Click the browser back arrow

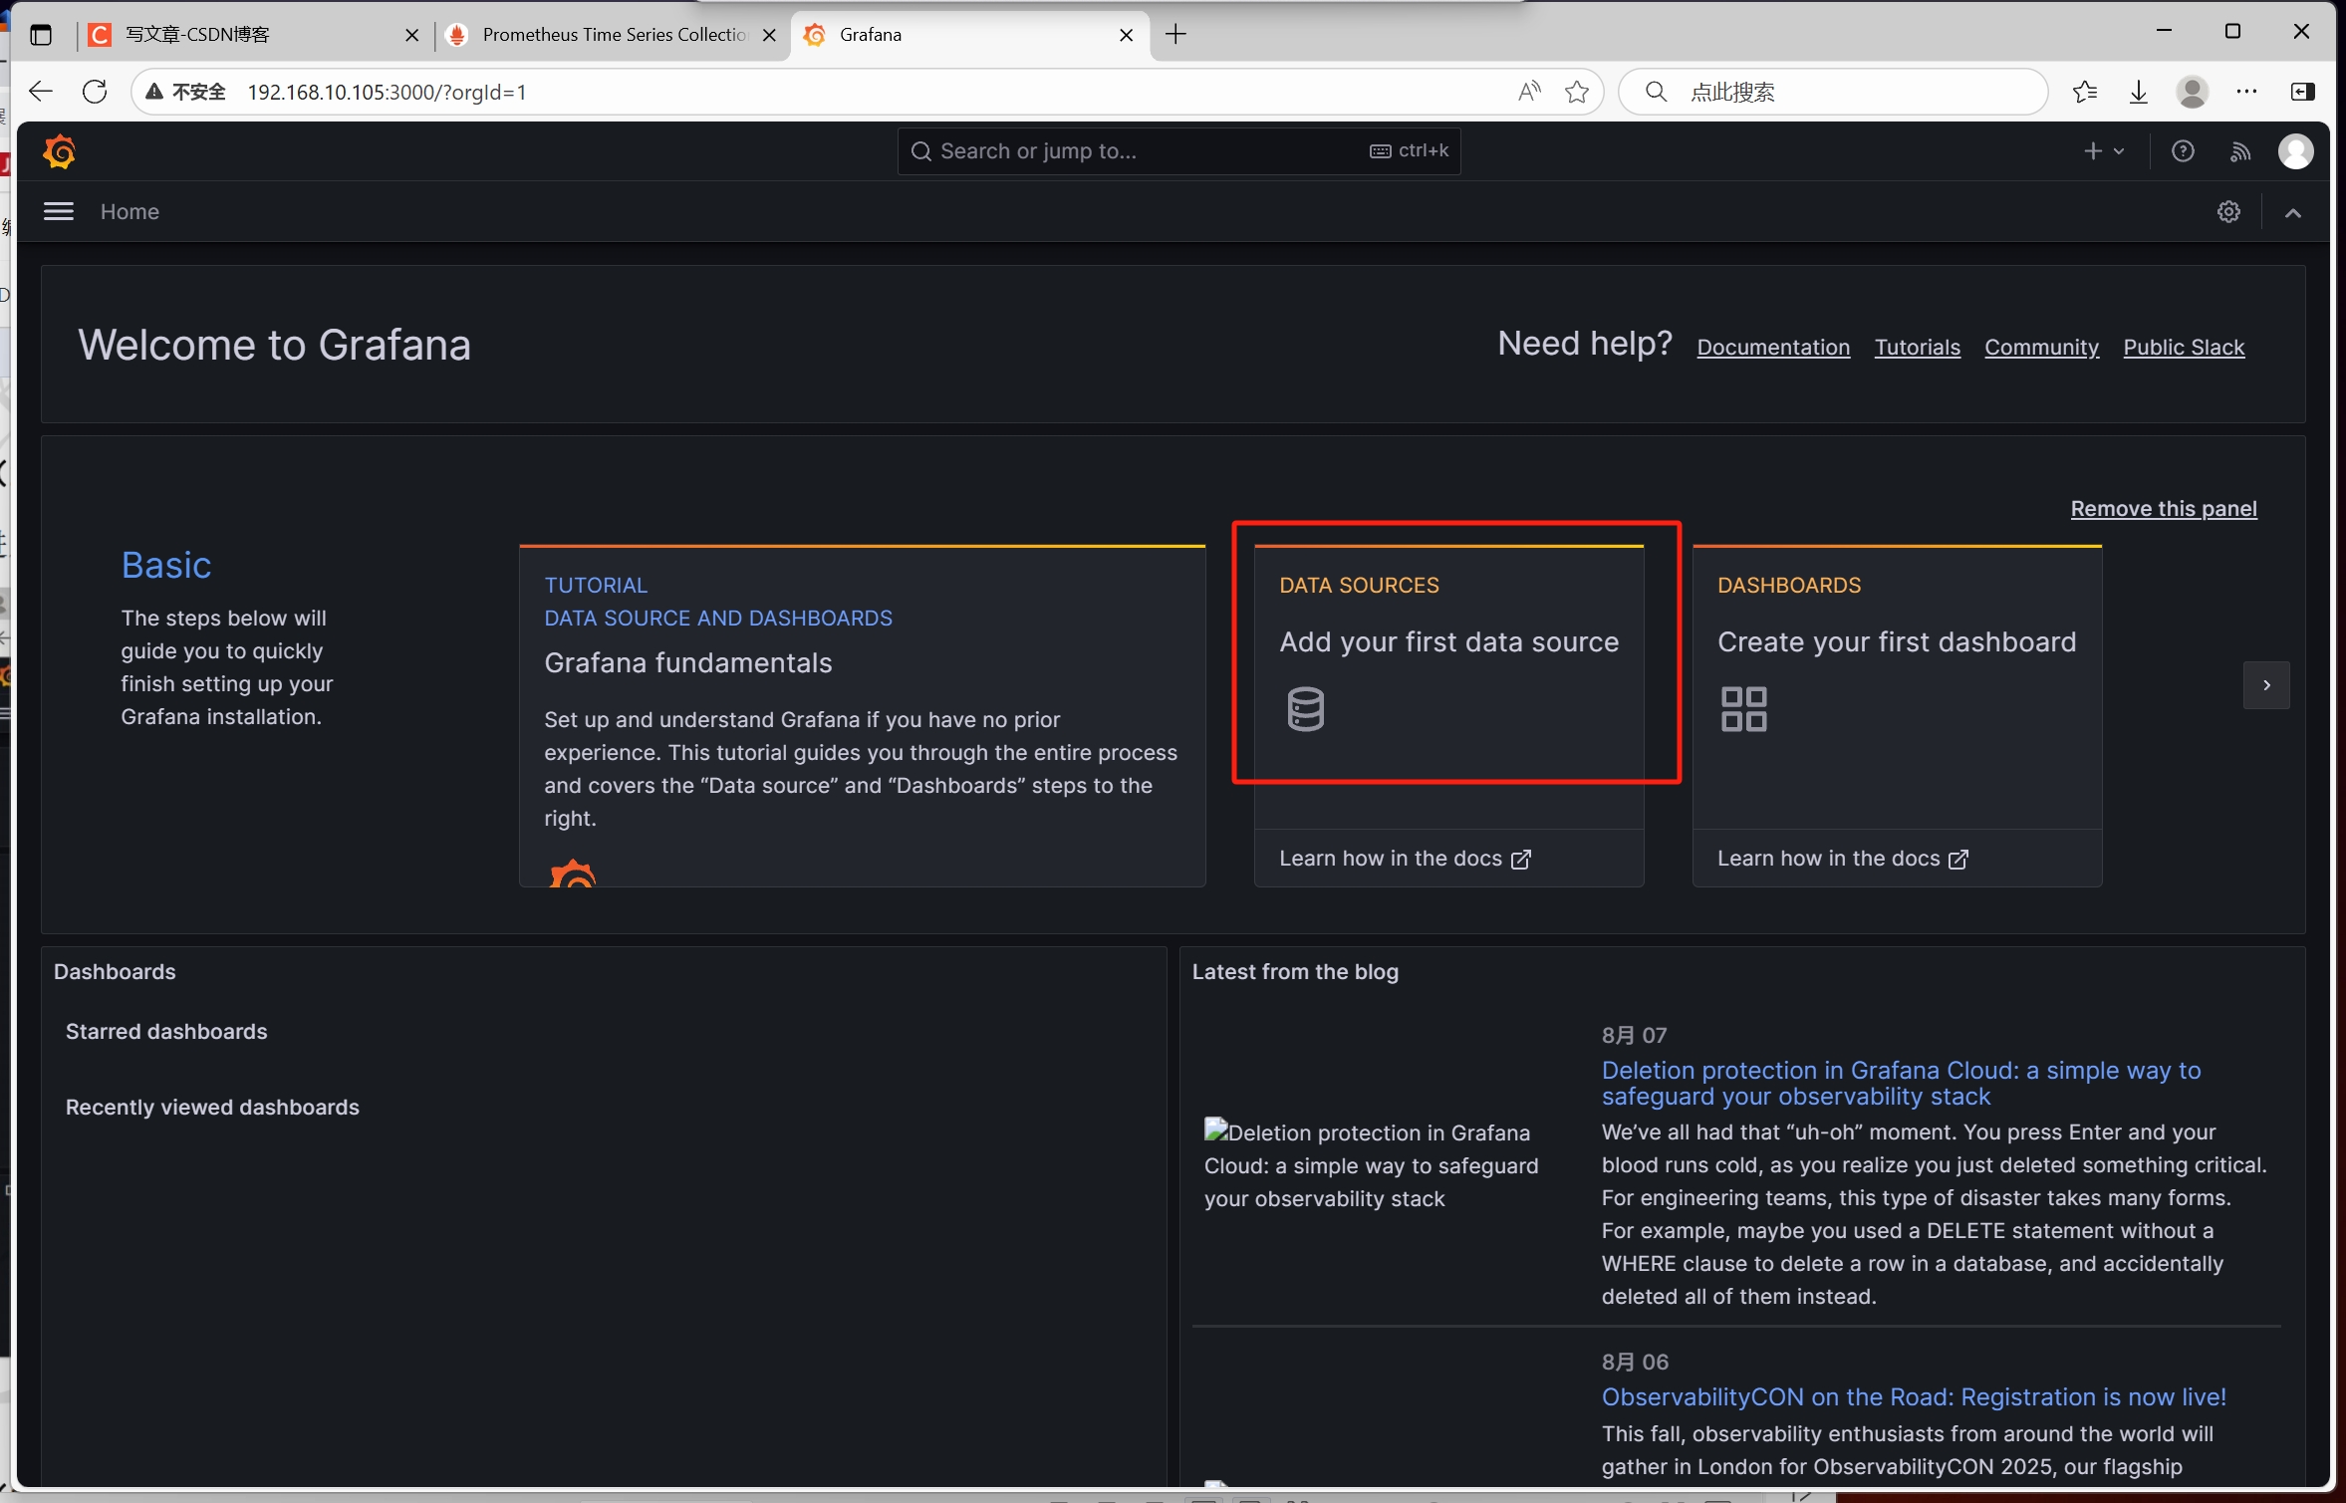tap(41, 92)
